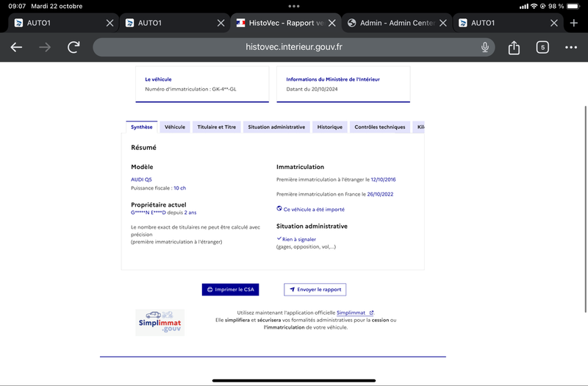Viewport: 588px width, 386px height.
Task: Select the Synthèse tab
Action: point(142,127)
